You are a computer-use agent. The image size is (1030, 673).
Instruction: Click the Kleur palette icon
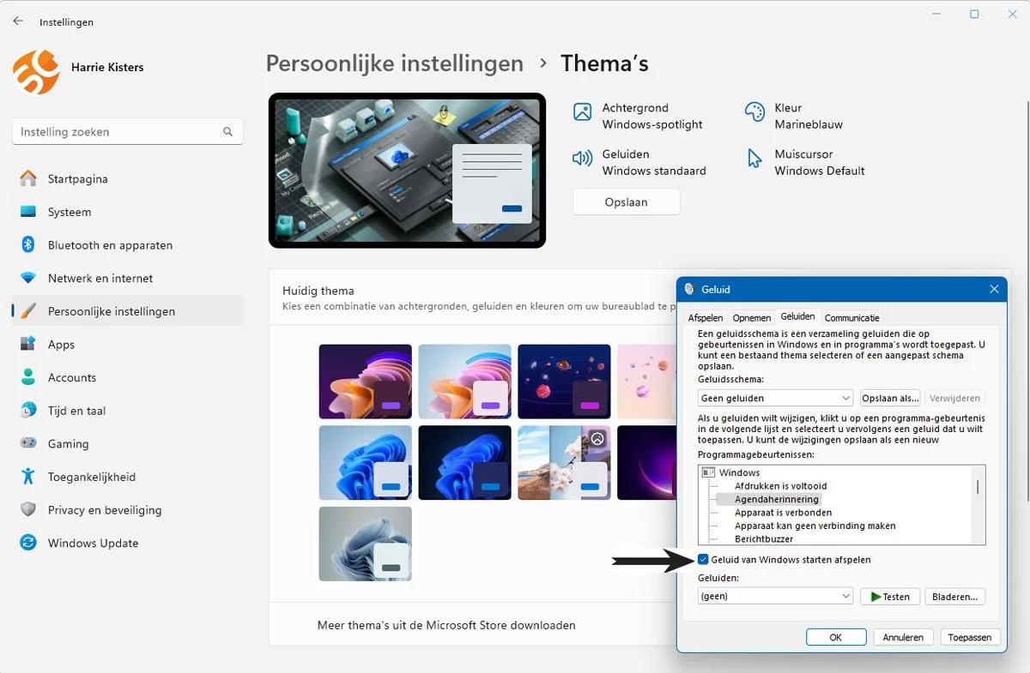coord(754,112)
